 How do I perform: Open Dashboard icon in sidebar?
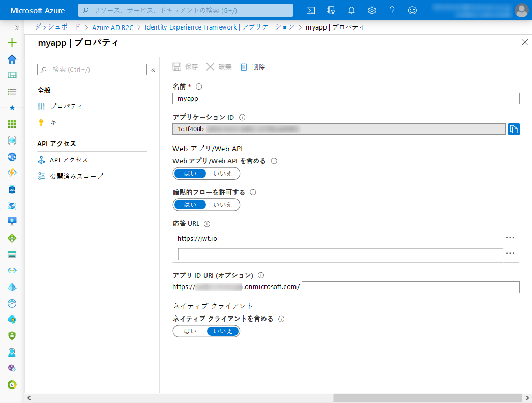(12, 75)
